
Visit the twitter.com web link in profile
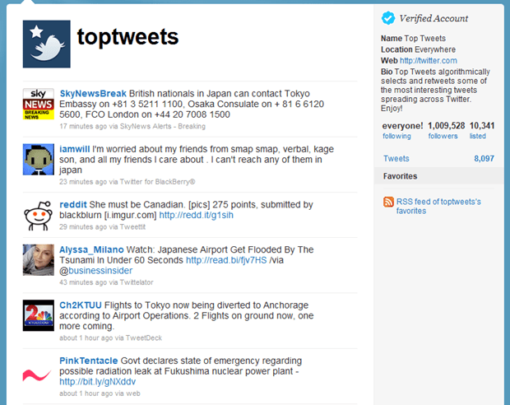428,60
